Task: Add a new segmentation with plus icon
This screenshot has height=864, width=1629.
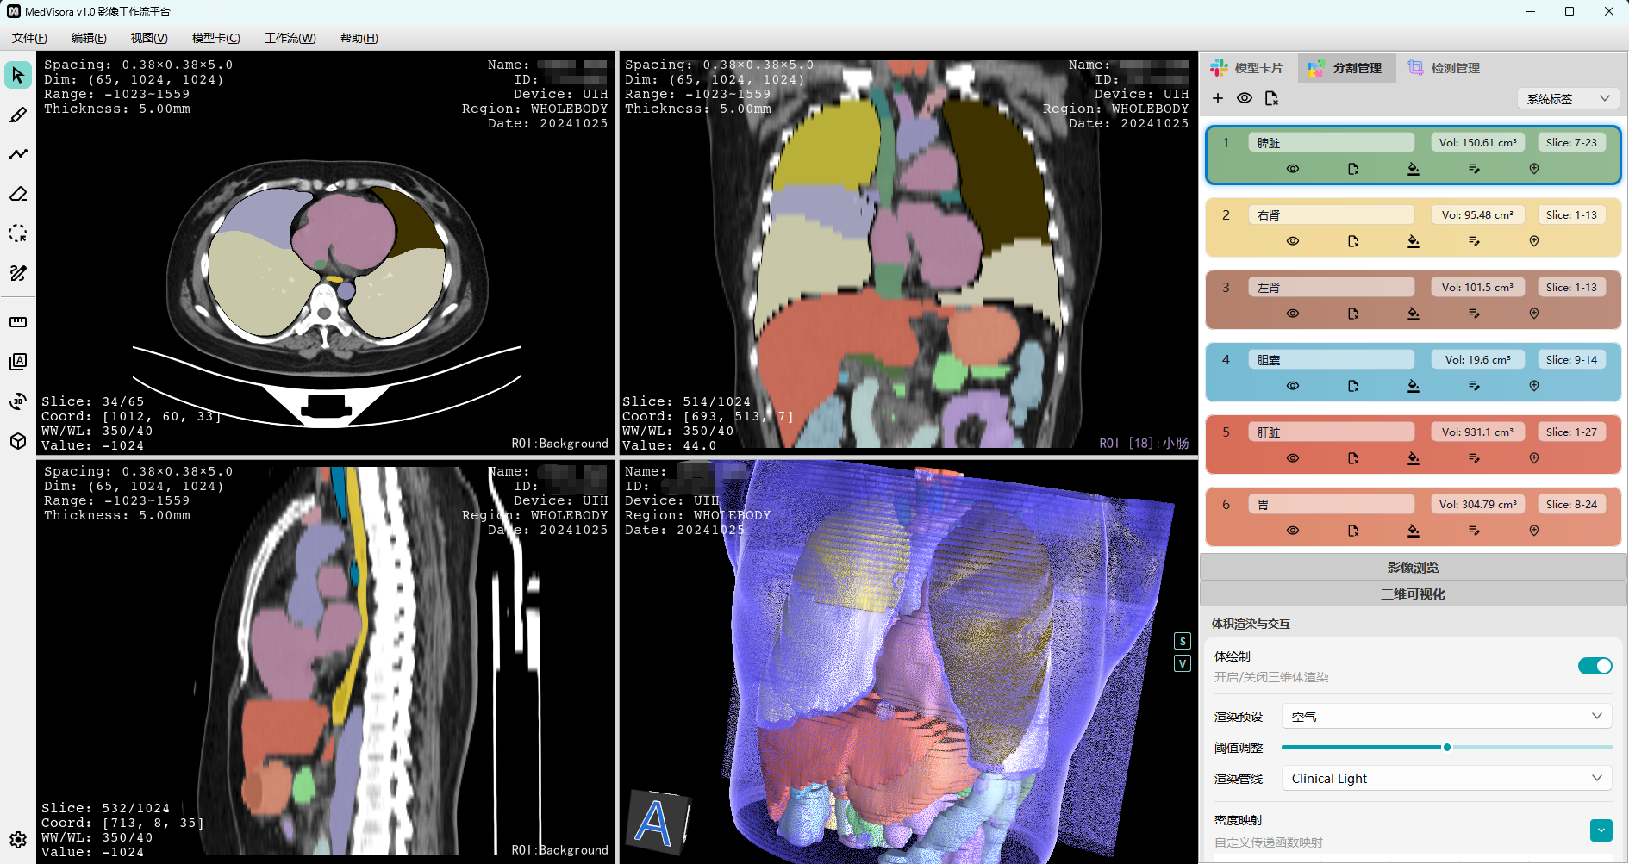Action: click(1218, 98)
